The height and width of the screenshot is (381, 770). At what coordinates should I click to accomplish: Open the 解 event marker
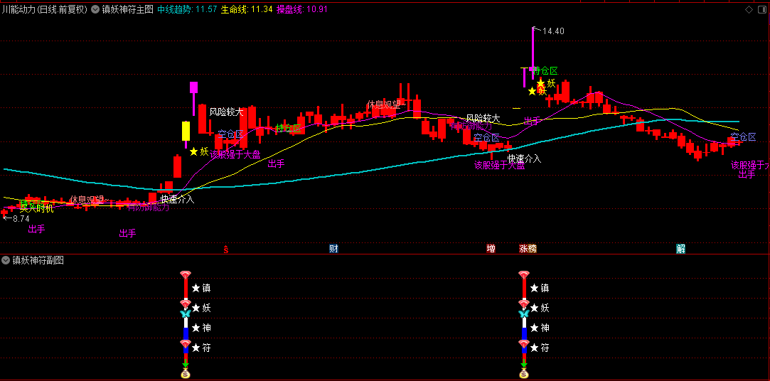pos(680,249)
